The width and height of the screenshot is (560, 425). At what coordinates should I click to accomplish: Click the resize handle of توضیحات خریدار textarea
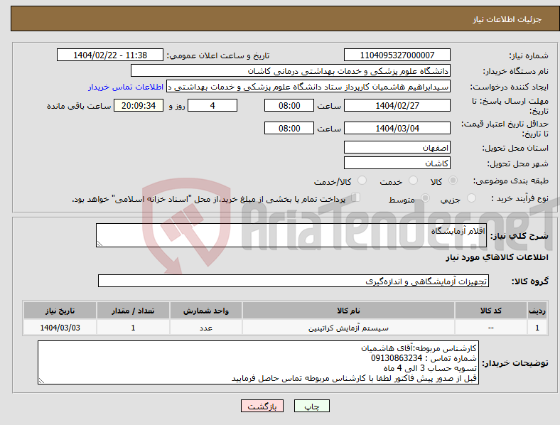point(41,381)
